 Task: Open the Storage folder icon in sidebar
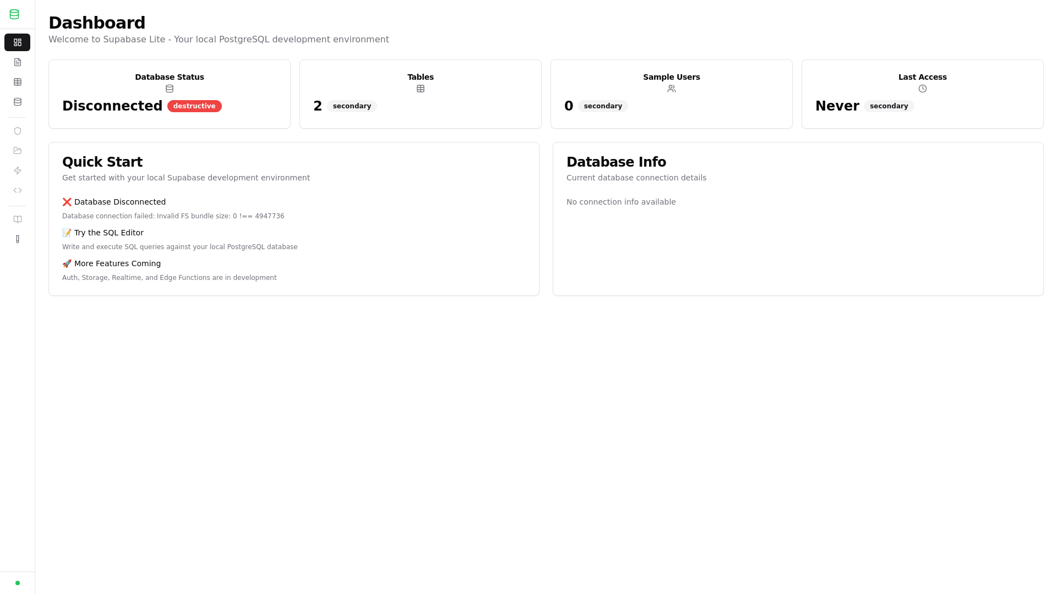(17, 151)
